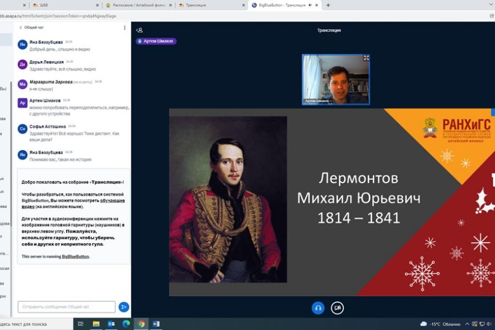
Task: Click the browser address bar URL
Action: tap(58, 16)
